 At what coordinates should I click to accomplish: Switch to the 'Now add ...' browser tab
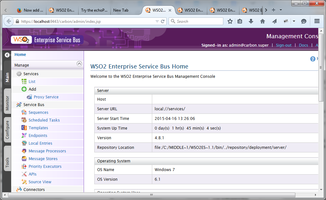[x=30, y=10]
